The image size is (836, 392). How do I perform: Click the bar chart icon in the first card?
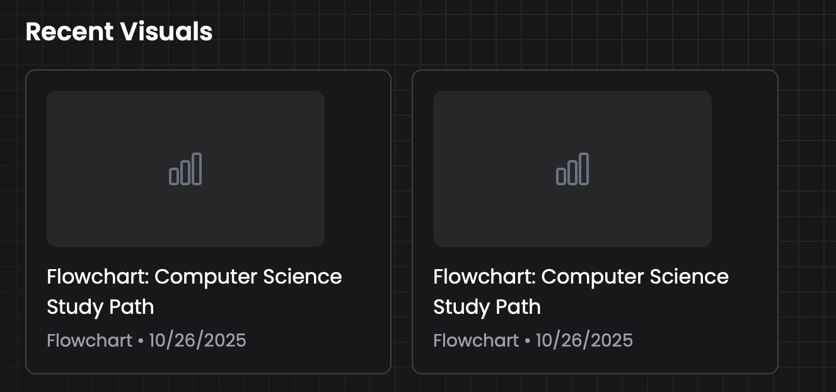point(185,169)
